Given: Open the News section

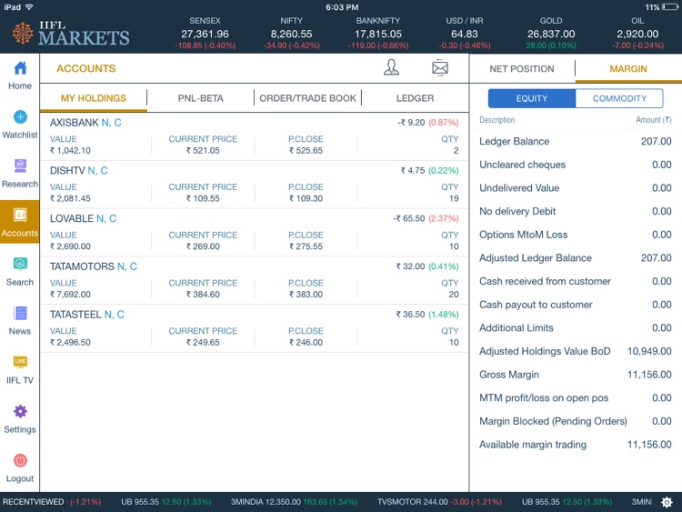Looking at the screenshot, I should (x=20, y=321).
